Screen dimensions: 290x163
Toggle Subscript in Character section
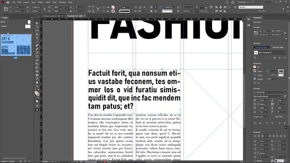(272, 123)
